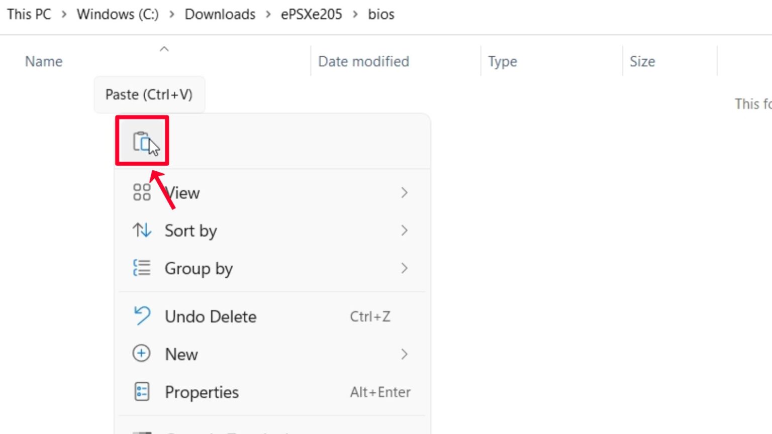
Task: Click the Paste clipboard icon
Action: (x=142, y=141)
